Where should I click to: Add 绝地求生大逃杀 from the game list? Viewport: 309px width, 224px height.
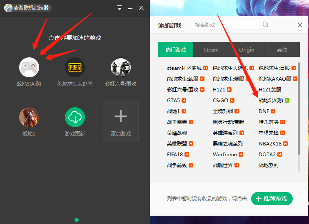(230, 68)
